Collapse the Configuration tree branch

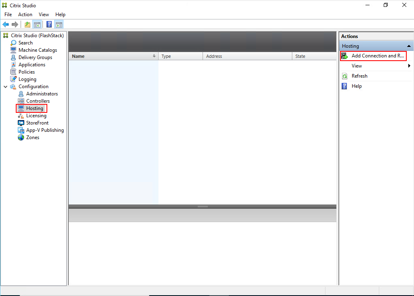(6, 86)
